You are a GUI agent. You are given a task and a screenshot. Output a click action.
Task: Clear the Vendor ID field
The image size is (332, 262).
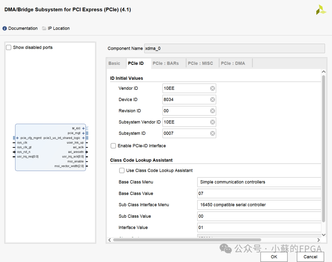(x=213, y=88)
